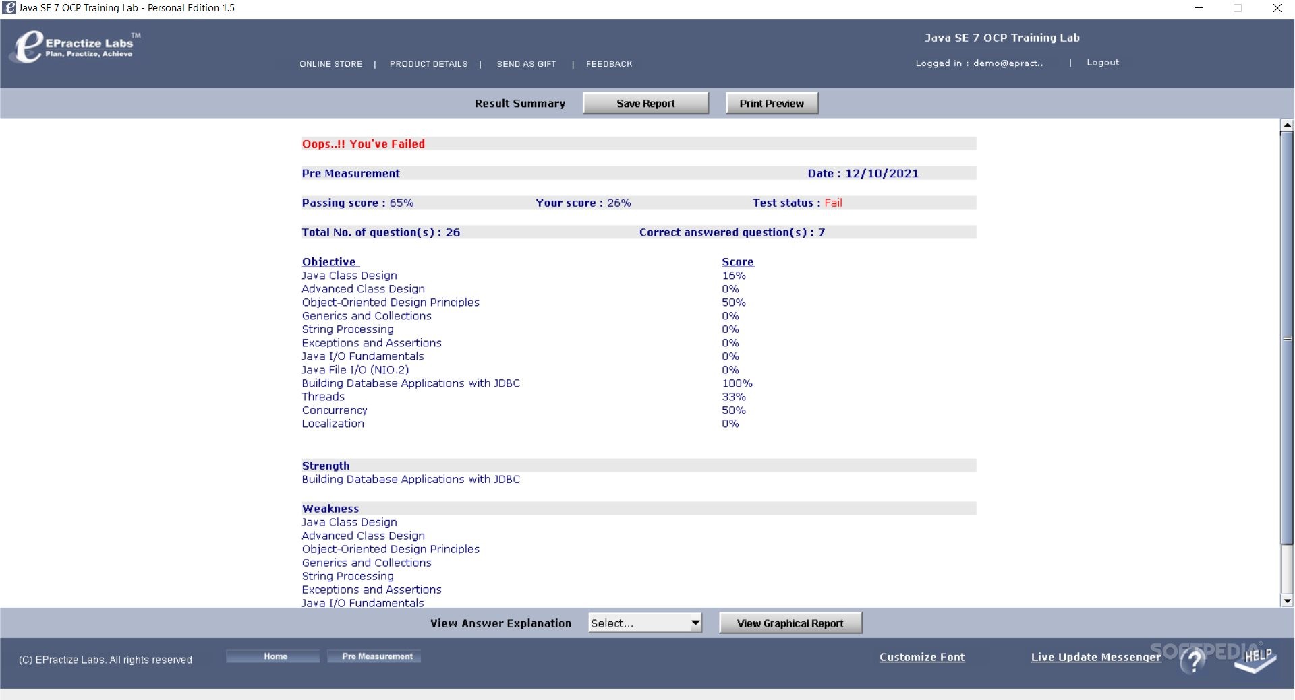Click 'Object-Oriented Design Principles' in the objective list
Screen dimensions: 1295x700
pos(391,303)
